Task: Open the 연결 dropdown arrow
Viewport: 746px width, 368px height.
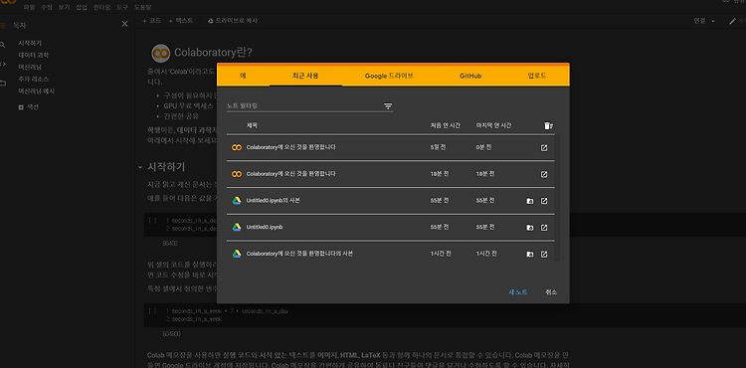Action: (713, 22)
